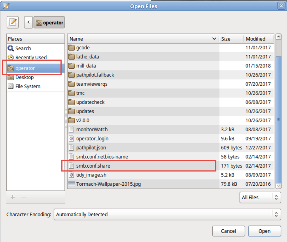
Task: Select File System in Places
Action: [x=28, y=86]
